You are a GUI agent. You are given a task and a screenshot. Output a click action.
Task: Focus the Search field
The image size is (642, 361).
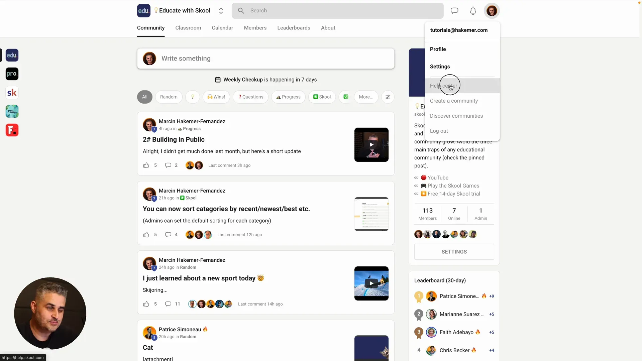338,11
